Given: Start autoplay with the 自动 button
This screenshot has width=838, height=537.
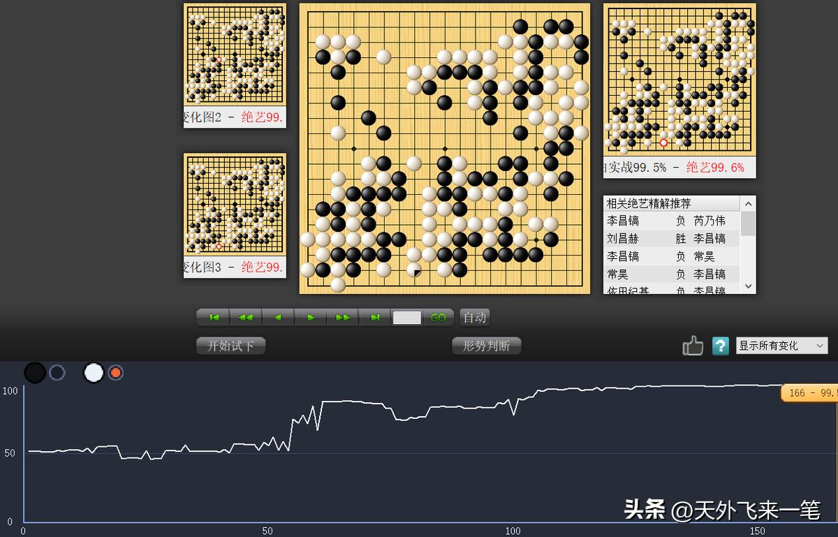Looking at the screenshot, I should pos(474,316).
